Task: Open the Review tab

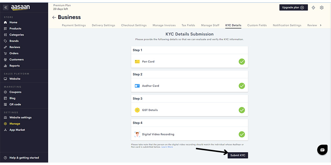Action: point(312,25)
